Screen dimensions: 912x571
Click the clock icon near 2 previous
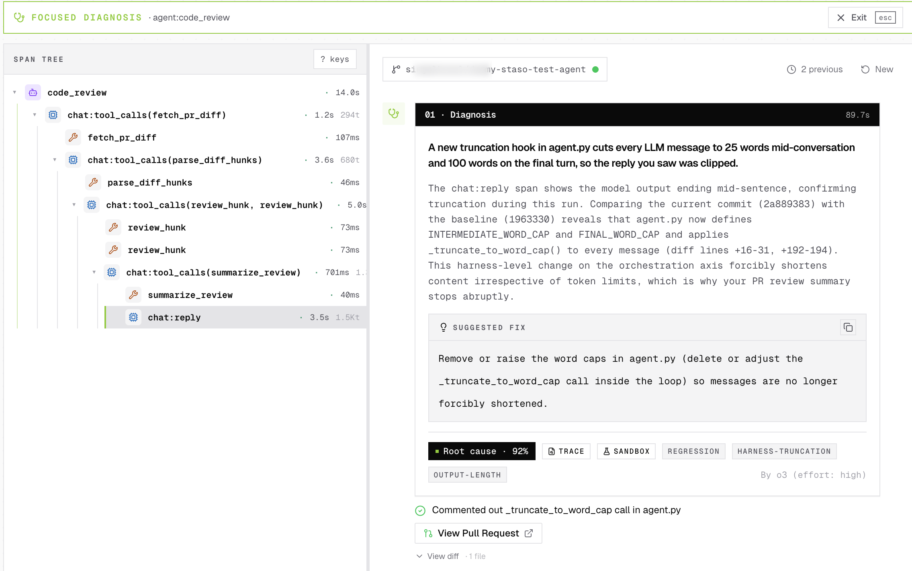(x=790, y=69)
